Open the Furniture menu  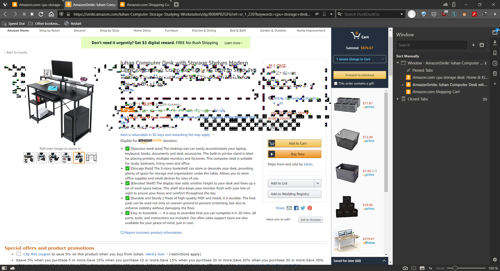(171, 31)
